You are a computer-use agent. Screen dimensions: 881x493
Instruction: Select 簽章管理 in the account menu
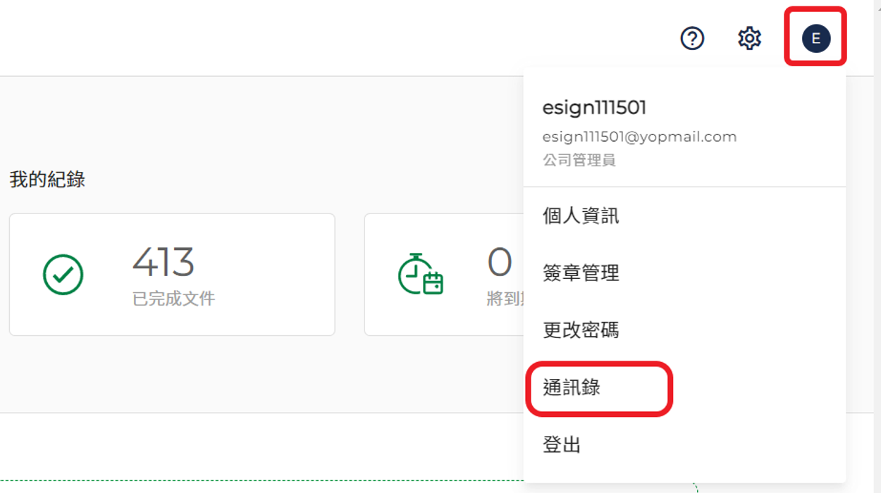(581, 273)
